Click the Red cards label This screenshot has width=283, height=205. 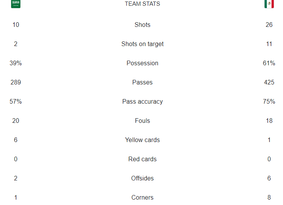pos(142,159)
